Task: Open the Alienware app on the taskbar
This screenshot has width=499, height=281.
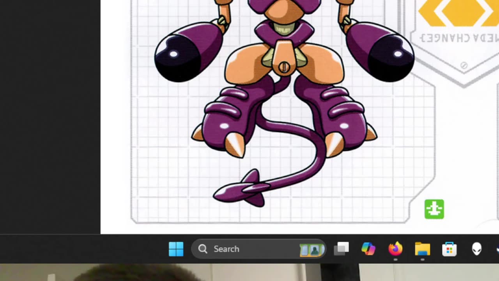Action: click(477, 249)
